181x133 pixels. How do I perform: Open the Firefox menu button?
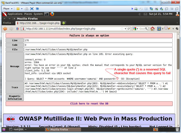(x=8, y=23)
